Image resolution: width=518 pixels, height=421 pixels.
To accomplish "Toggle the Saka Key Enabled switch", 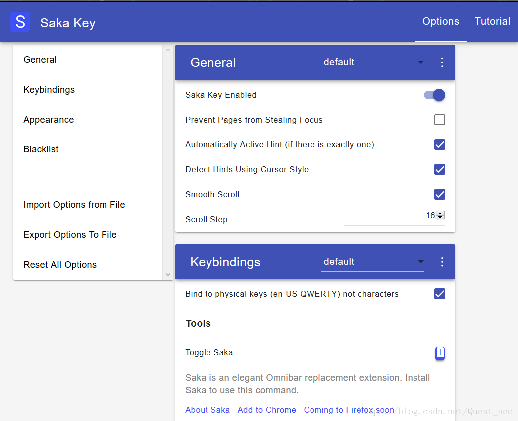I will [435, 95].
